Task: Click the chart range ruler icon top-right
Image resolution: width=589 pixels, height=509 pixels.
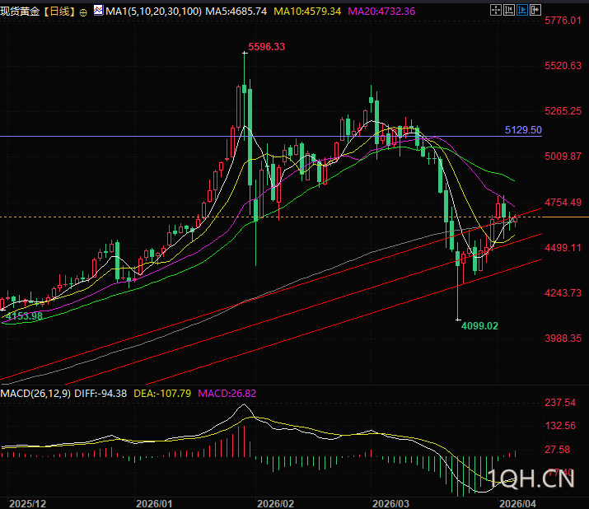Action: click(x=509, y=10)
